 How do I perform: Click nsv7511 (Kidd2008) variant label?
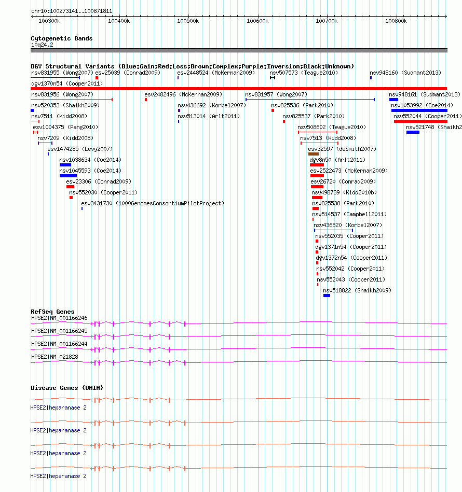(59, 117)
